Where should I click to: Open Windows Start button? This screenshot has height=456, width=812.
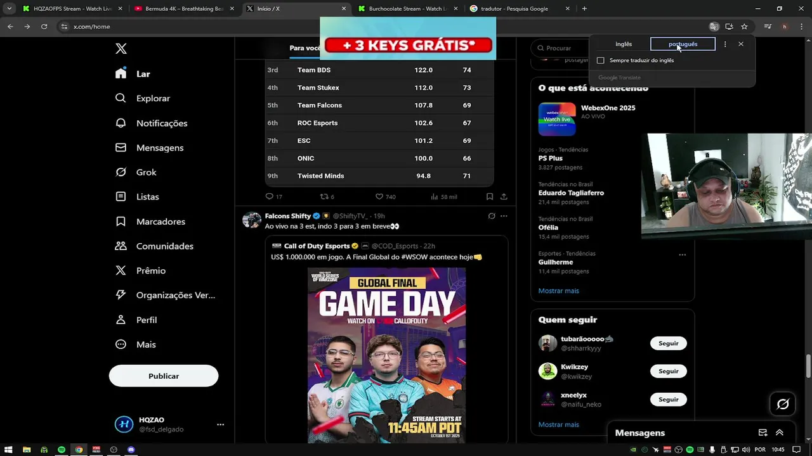(9, 450)
